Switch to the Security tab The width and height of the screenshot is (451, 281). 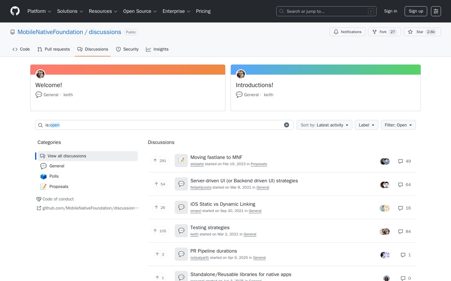click(127, 49)
